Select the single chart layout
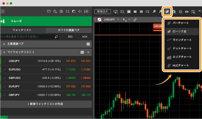Screen dimensions: 202x119 (135, 12)
